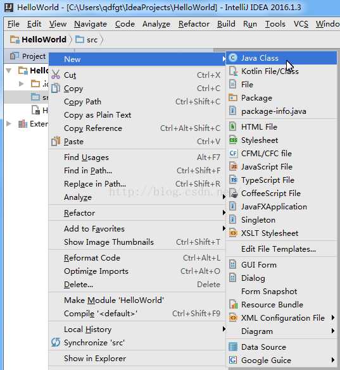340x370 pixels.
Task: Click the Stylesheet CSS icon
Action: (x=233, y=140)
